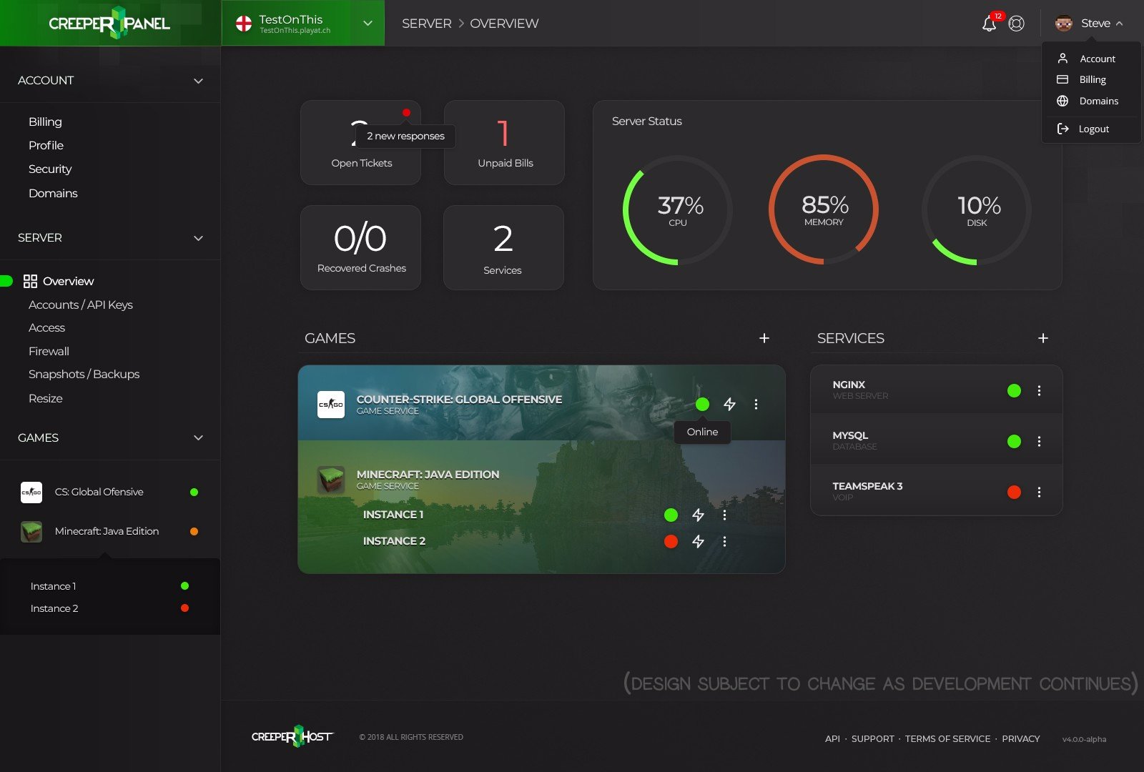
Task: Click the CS:GO icon in the sidebar
Action: (x=31, y=492)
